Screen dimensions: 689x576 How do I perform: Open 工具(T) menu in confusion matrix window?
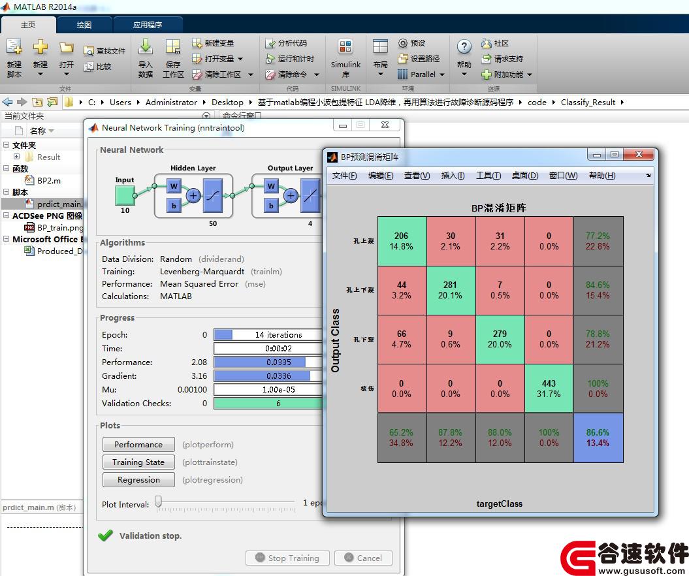pyautogui.click(x=489, y=176)
